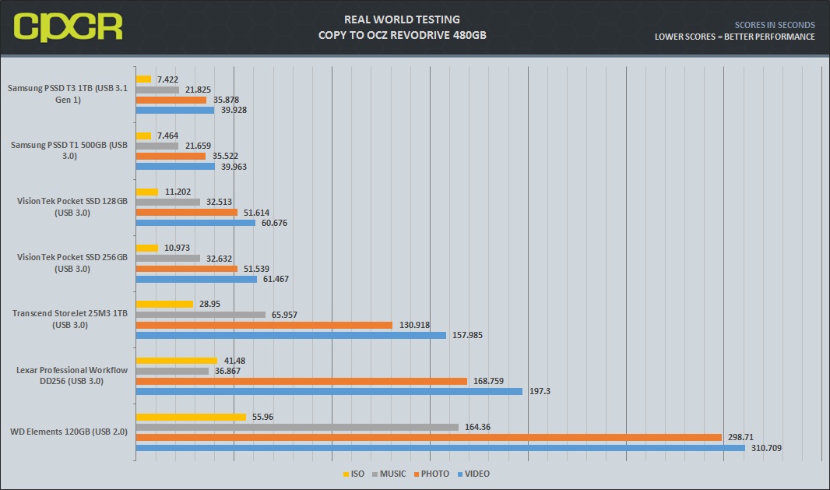
Task: Select the Samsung PSSD T1 500GB axis label
Action: coord(69,150)
